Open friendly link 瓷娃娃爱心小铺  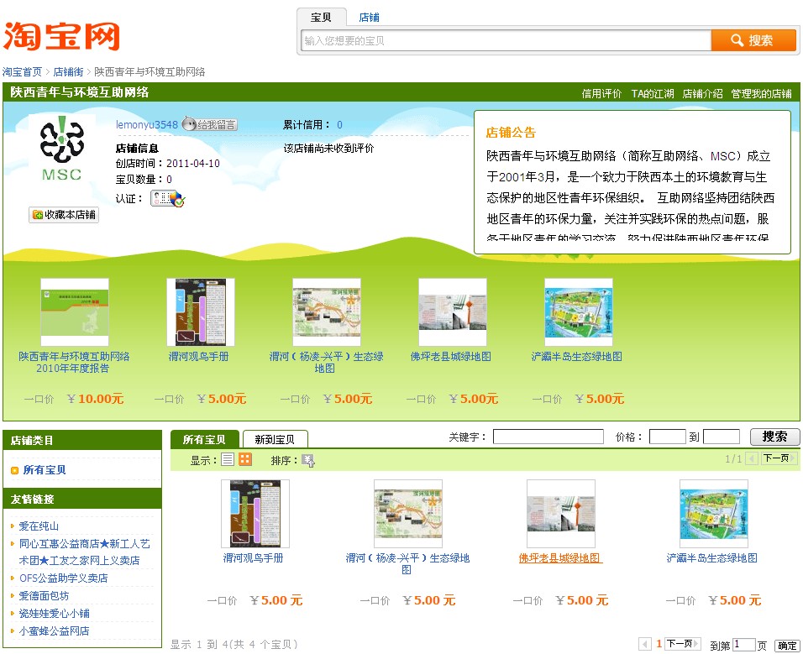[x=55, y=613]
